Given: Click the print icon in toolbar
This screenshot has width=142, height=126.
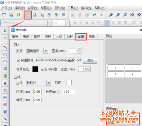Looking at the screenshot, I should click(35, 15).
